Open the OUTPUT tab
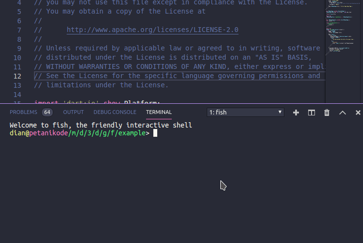Screen dimensions: 363x243 [x=73, y=112]
